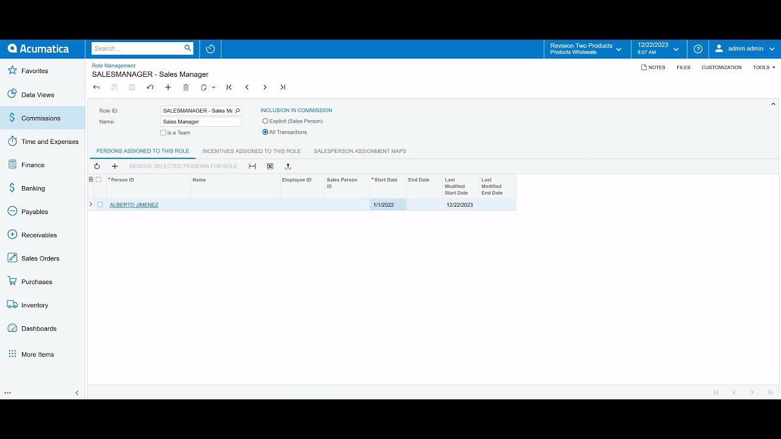The width and height of the screenshot is (781, 439).
Task: Click the Name input field
Action: pos(201,122)
